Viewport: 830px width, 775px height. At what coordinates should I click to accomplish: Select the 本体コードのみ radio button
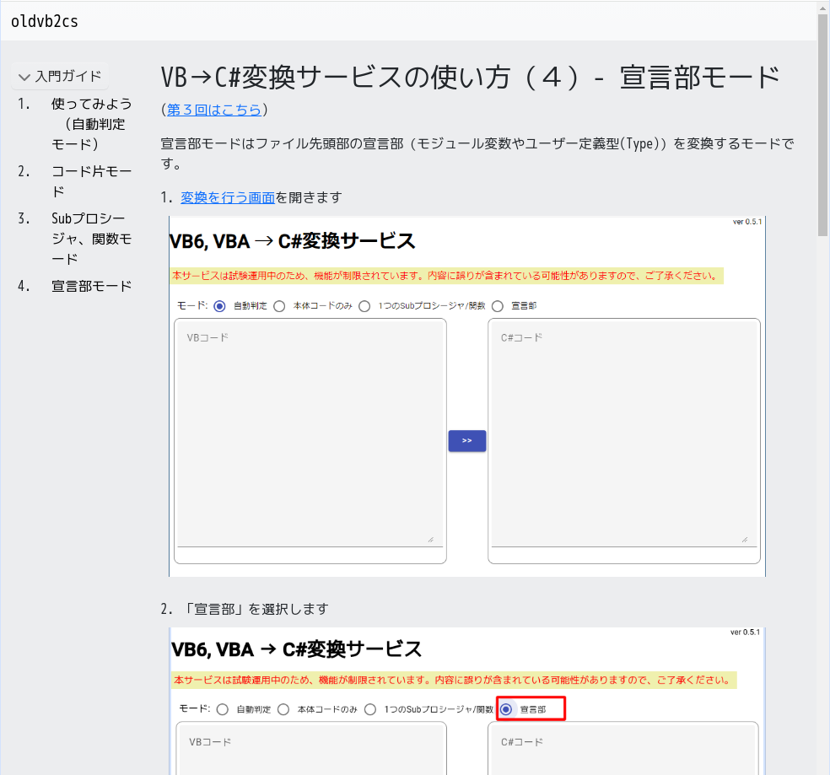pyautogui.click(x=279, y=305)
